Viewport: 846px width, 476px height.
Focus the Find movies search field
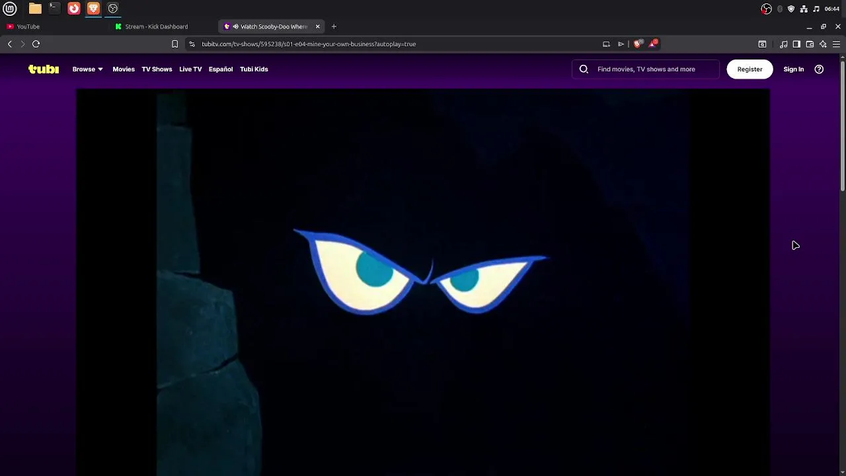click(x=646, y=69)
